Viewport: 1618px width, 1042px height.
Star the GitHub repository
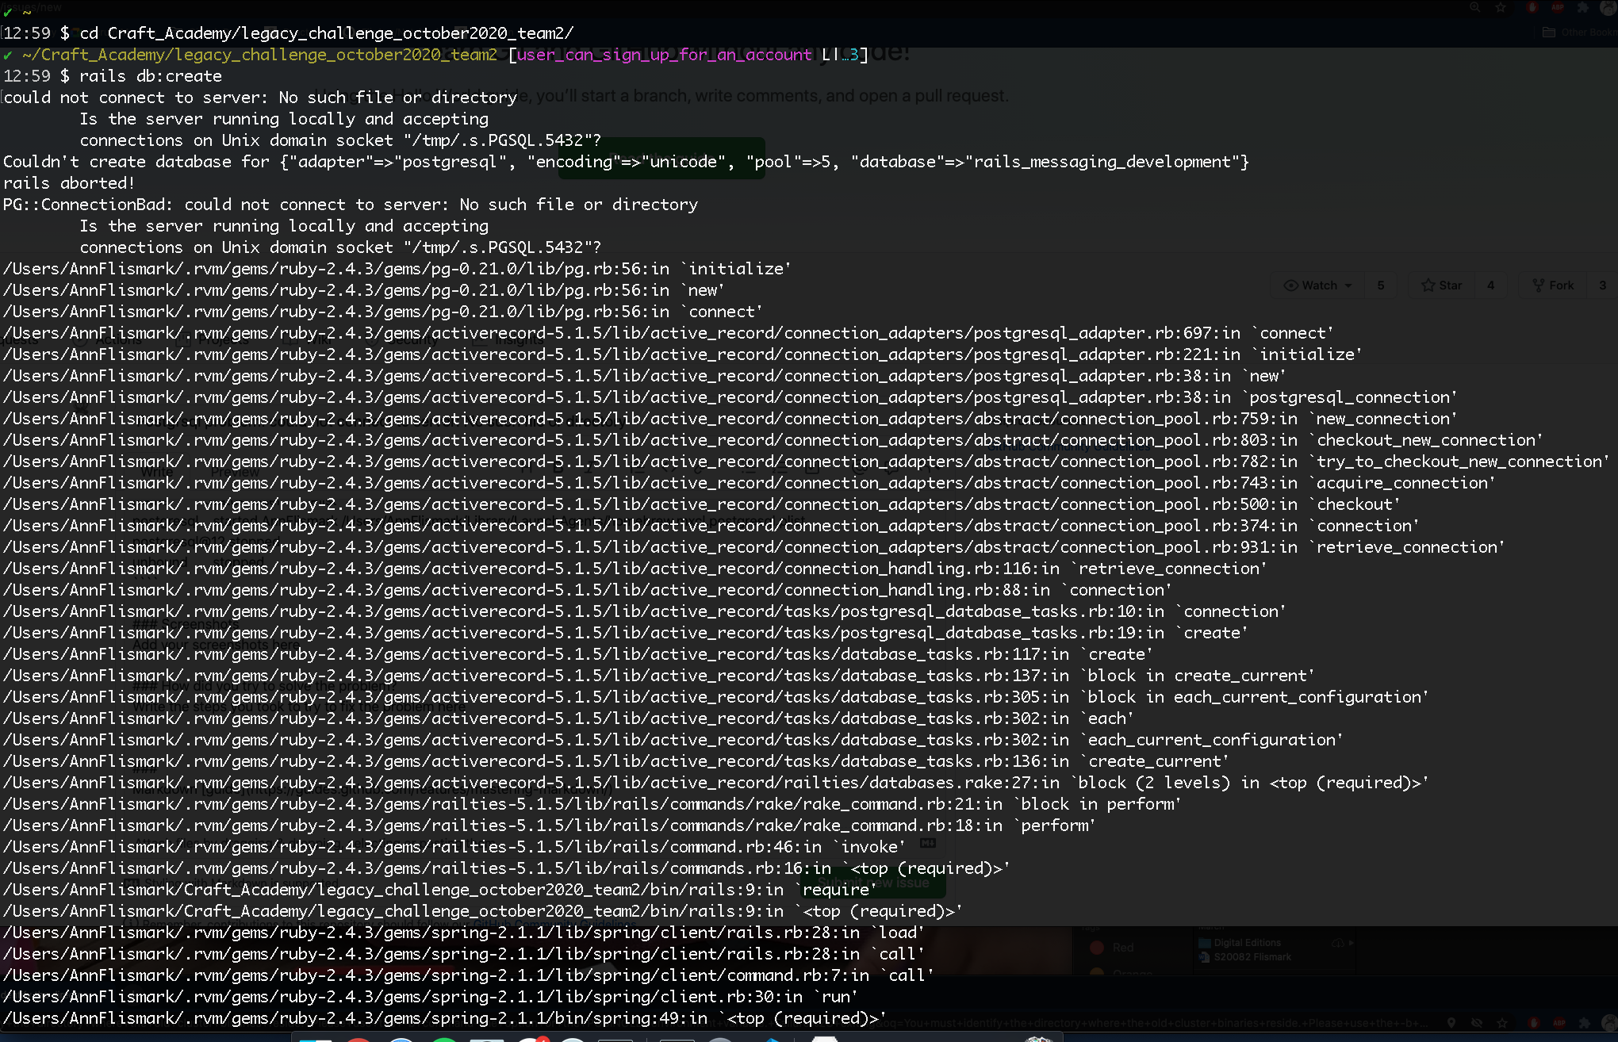click(1442, 285)
